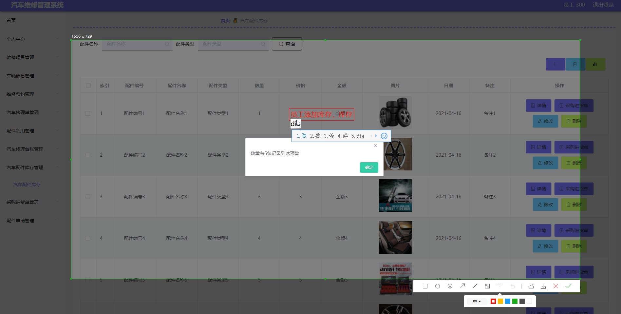
Task: Check the checkbox for row 2
Action: click(x=88, y=155)
